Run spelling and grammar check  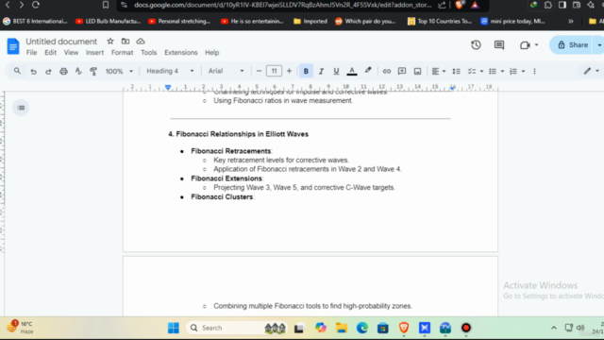tap(78, 72)
